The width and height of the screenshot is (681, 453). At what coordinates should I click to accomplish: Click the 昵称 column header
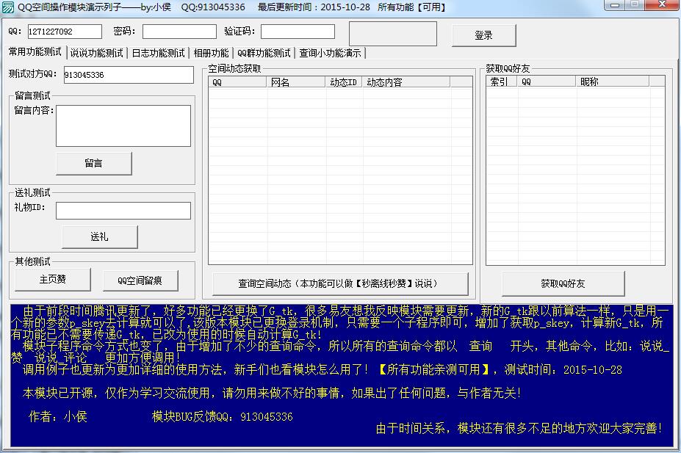click(612, 81)
